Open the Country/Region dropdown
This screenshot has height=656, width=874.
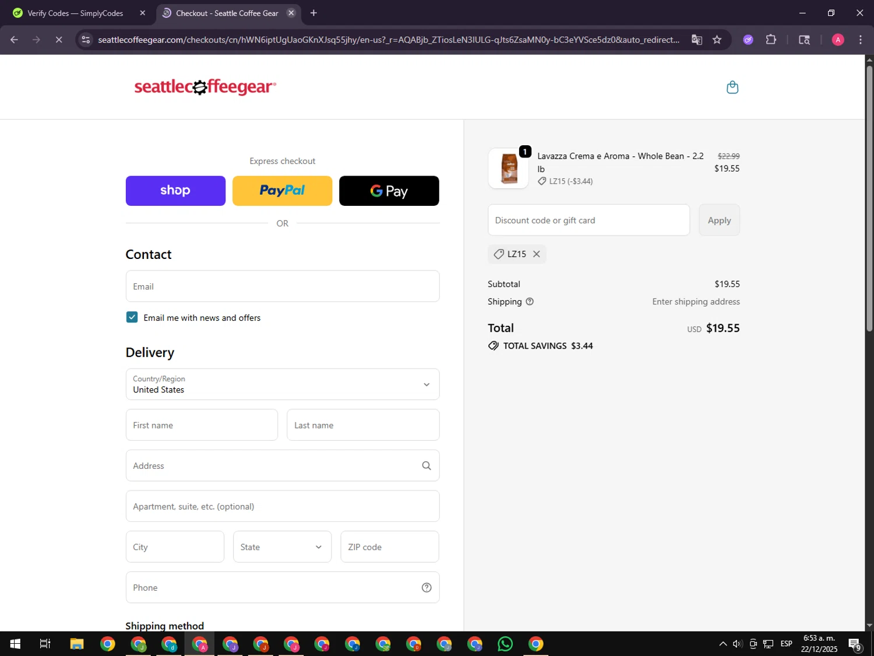click(x=283, y=384)
